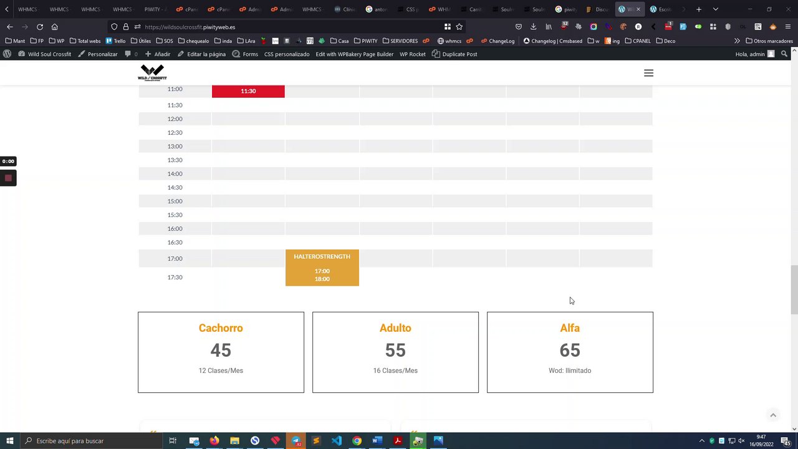Open the hamburger menu on the site header
The image size is (798, 449).
648,73
